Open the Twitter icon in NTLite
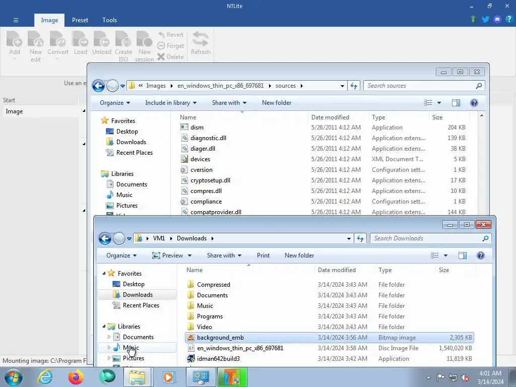The height and width of the screenshot is (387, 516). (x=485, y=19)
